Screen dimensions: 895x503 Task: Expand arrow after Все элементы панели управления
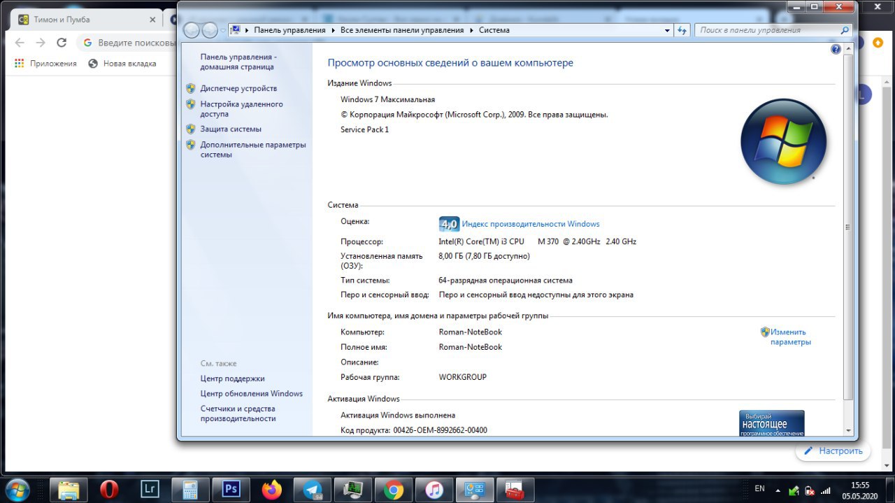(x=471, y=30)
